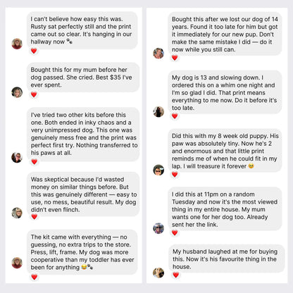Open the avatar beside the Rusty comment

coord(17,44)
